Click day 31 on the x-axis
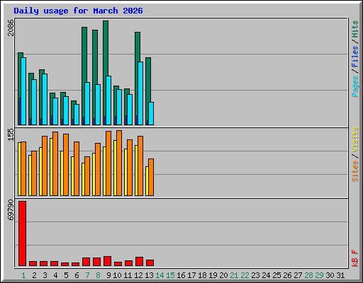 click(x=340, y=275)
